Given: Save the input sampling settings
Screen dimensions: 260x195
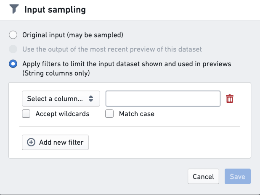Looking at the screenshot, I should tap(237, 177).
